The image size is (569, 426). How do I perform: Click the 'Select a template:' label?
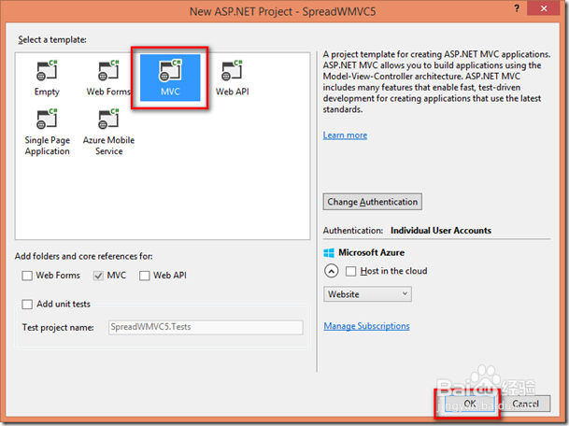coord(52,40)
